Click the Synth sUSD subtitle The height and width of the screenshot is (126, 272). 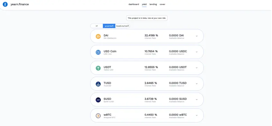coord(109,102)
